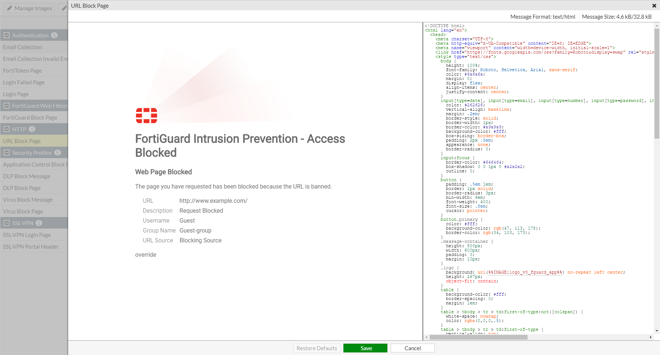Click the SSL-VPN badge showing 2

tap(39, 223)
